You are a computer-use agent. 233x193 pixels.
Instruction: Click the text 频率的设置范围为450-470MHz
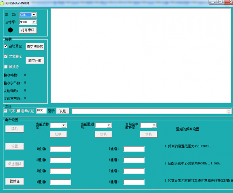coord(189,146)
